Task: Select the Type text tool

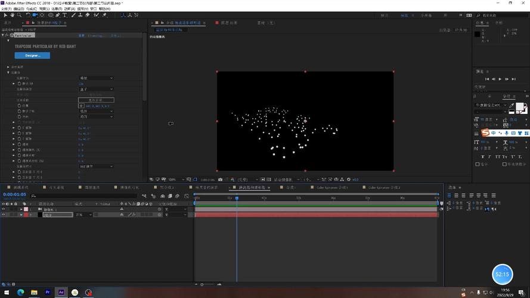Action: (x=64, y=15)
